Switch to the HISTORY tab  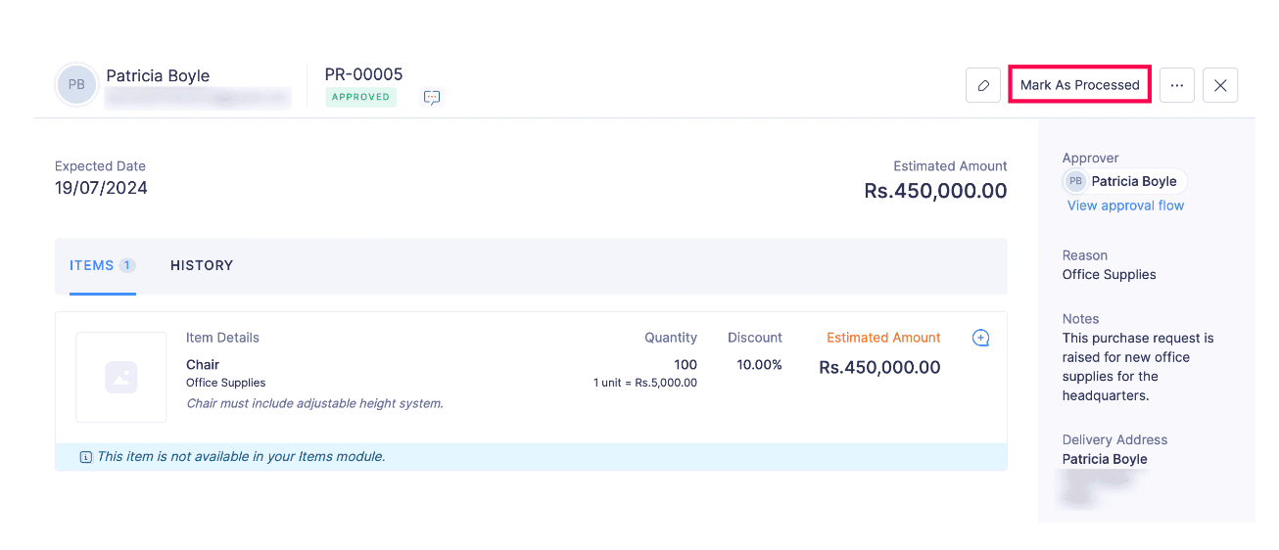point(202,265)
